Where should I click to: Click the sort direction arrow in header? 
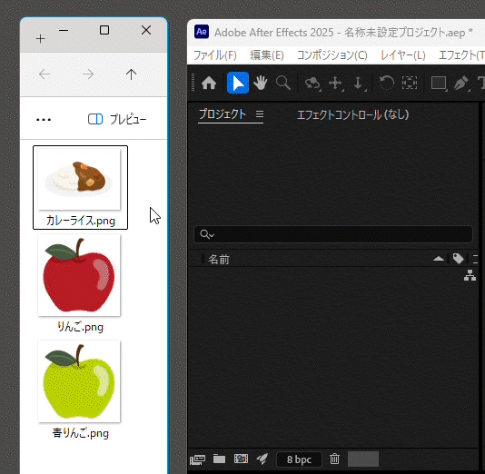[x=439, y=259]
